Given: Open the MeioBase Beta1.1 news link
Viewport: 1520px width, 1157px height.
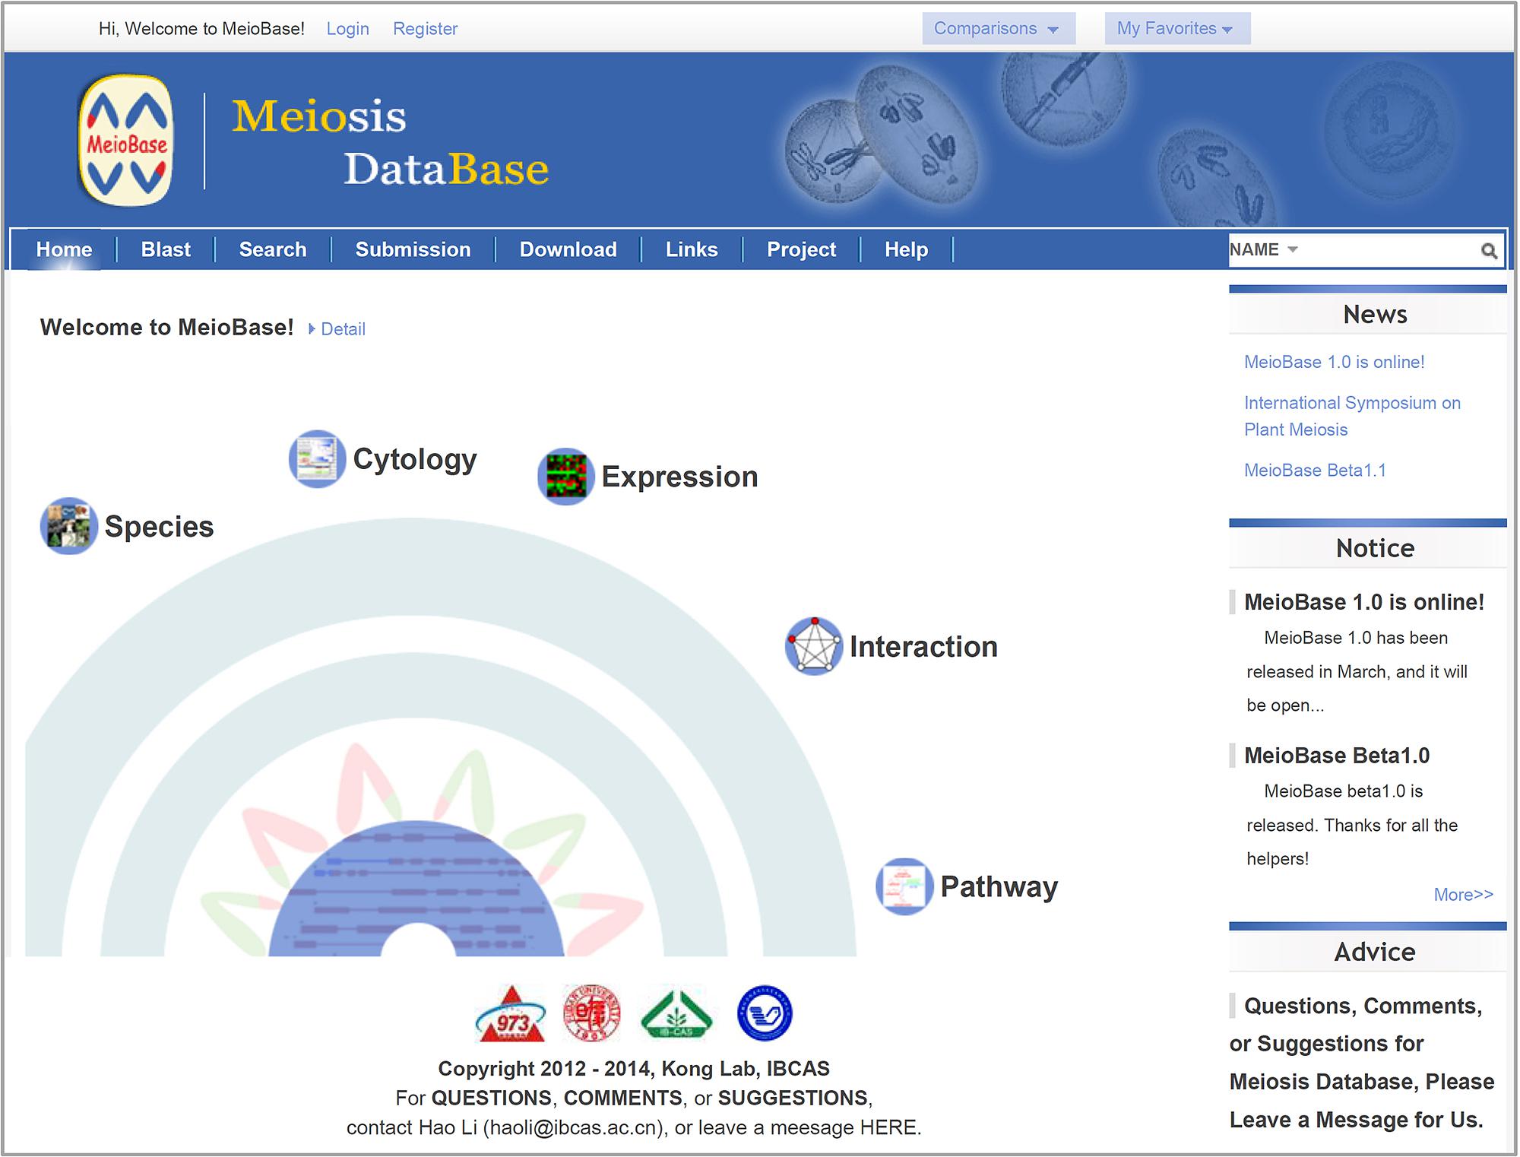Looking at the screenshot, I should 1315,471.
